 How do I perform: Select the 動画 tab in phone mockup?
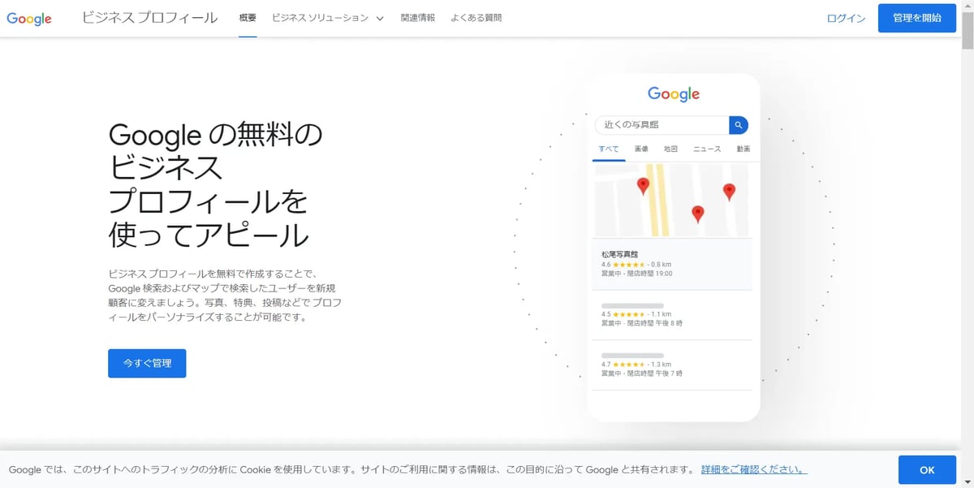(743, 149)
